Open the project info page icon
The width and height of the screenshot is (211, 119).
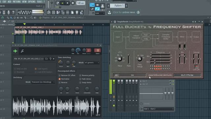pyautogui.click(x=72, y=13)
